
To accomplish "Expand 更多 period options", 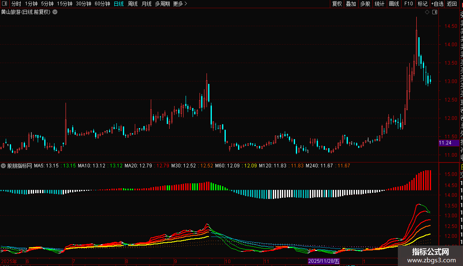I will click(x=180, y=4).
